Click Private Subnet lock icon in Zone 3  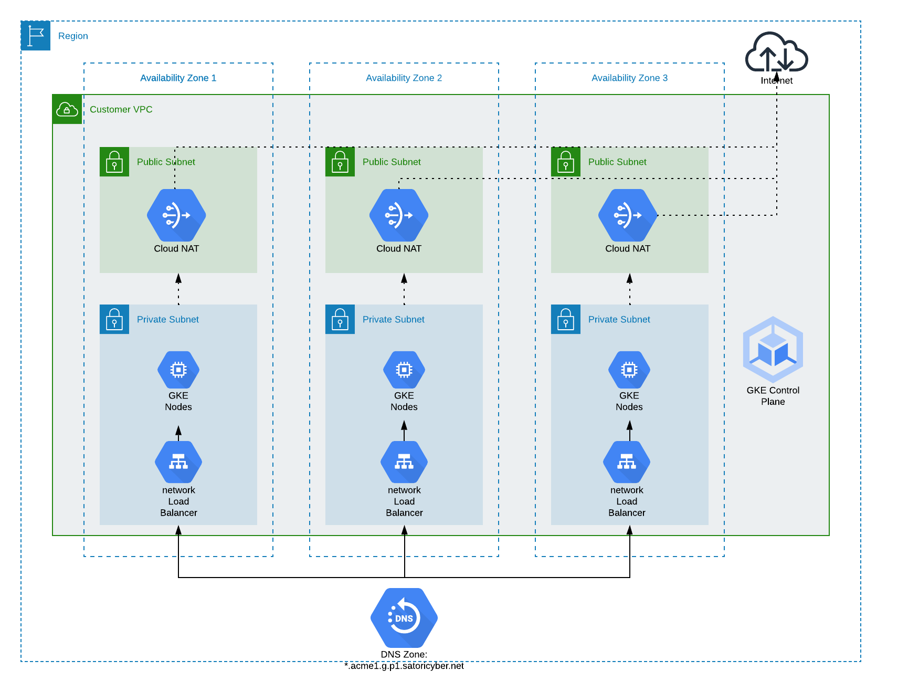tap(566, 319)
